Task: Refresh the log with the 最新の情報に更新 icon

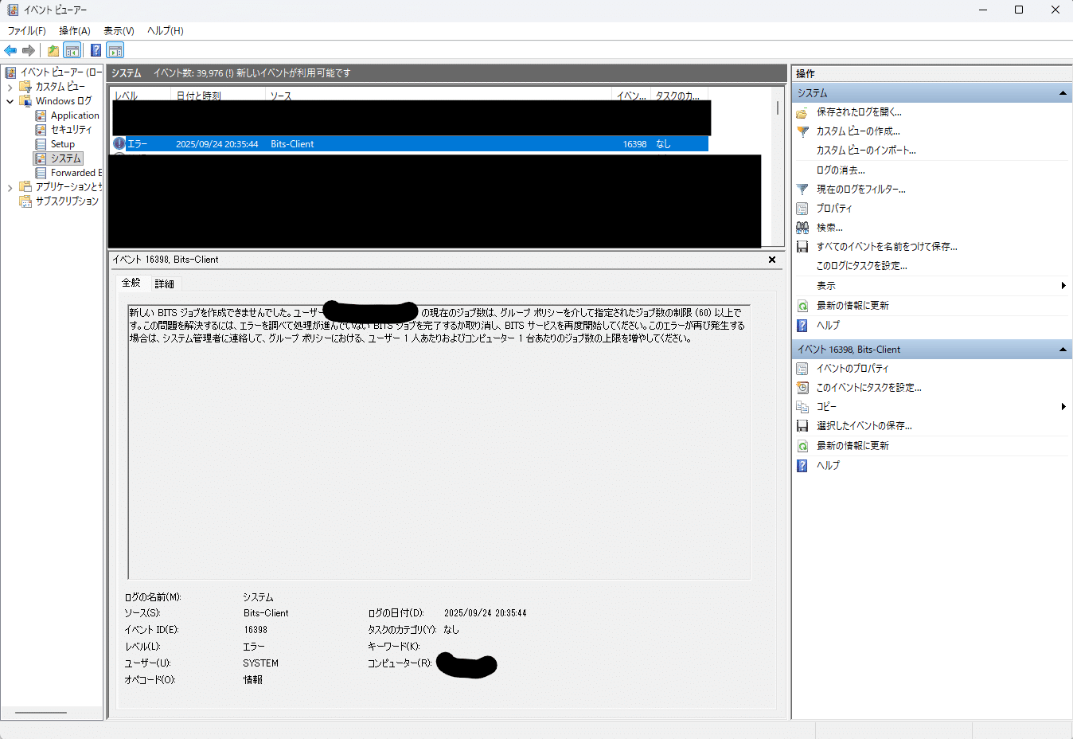Action: pos(802,304)
